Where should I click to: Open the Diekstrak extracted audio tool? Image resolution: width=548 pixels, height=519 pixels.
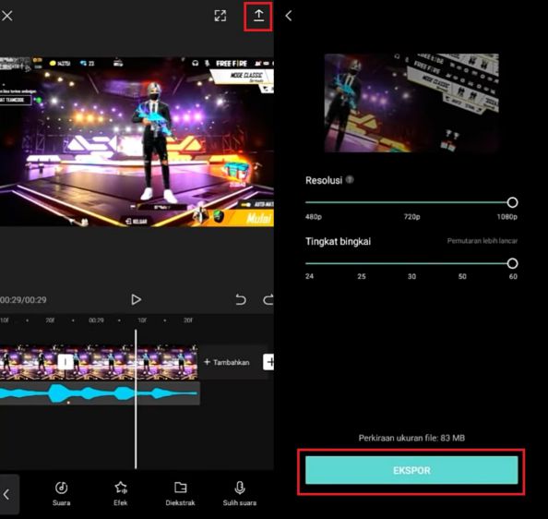[180, 493]
